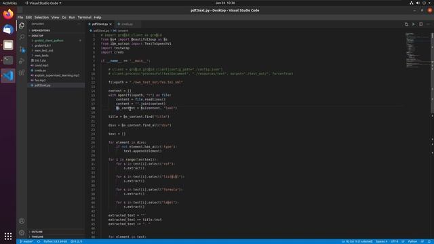Click the git branch master in status bar
This screenshot has height=244, width=434.
click(26, 241)
